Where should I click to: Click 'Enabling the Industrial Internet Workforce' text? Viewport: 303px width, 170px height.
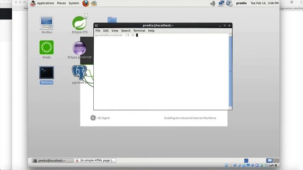click(190, 118)
